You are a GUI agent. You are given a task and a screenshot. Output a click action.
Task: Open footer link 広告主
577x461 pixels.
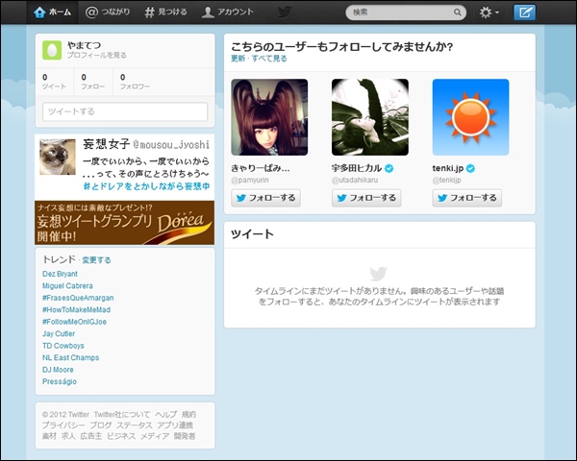coord(91,436)
